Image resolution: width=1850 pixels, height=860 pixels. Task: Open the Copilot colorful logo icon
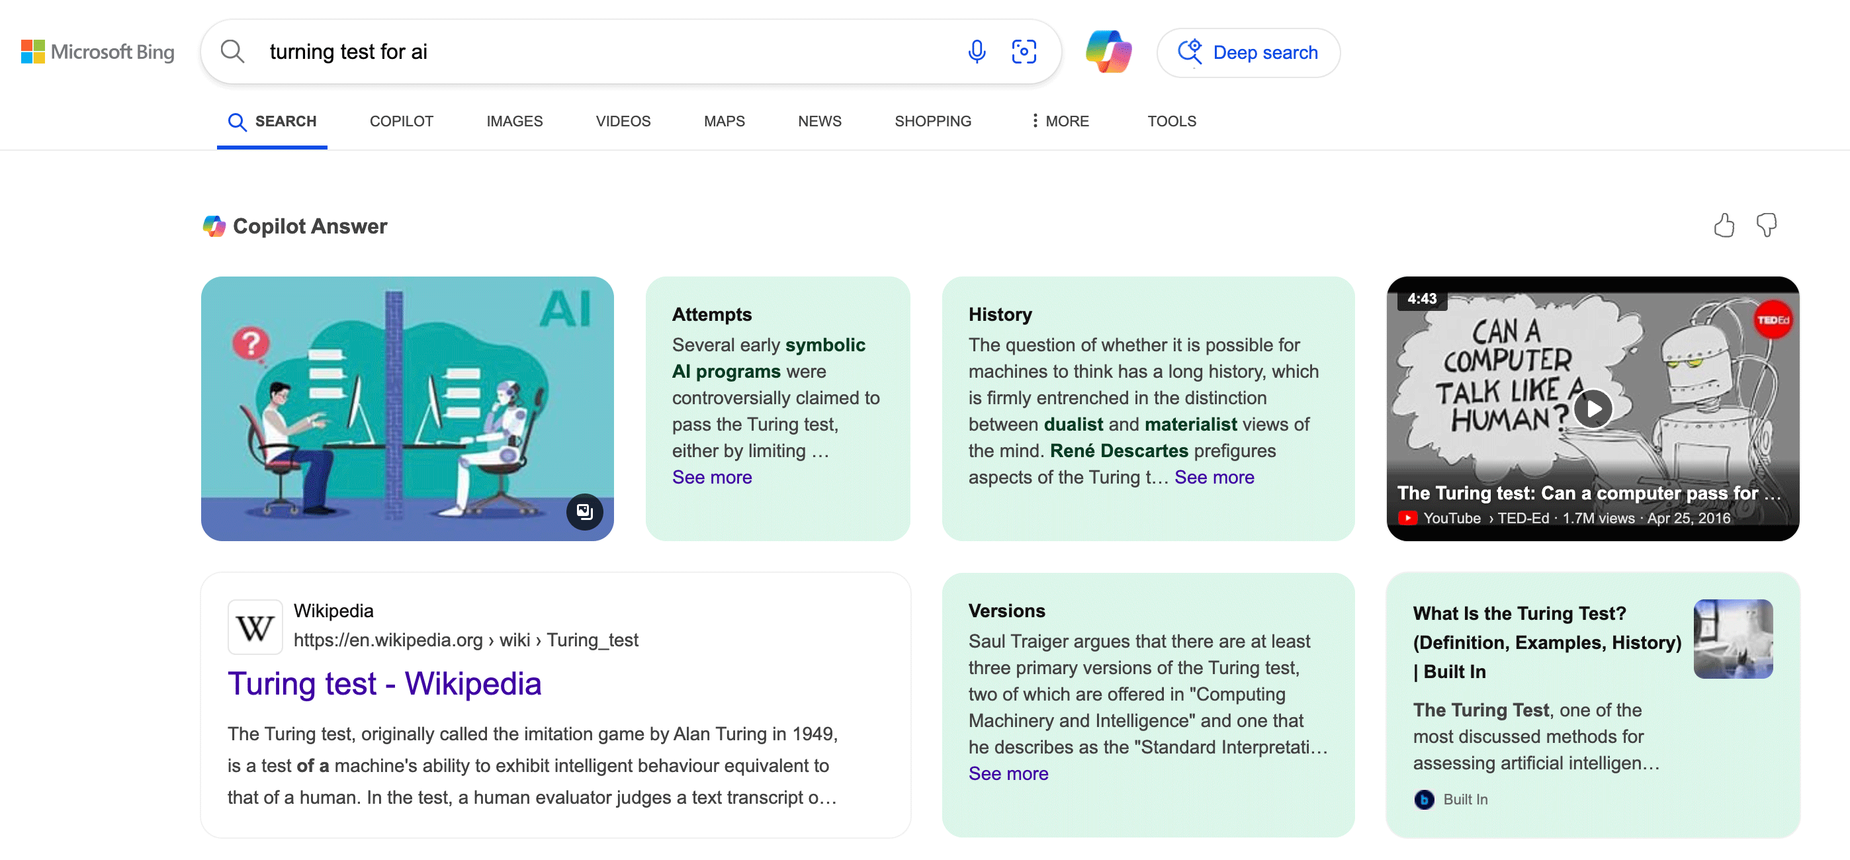(x=1108, y=52)
